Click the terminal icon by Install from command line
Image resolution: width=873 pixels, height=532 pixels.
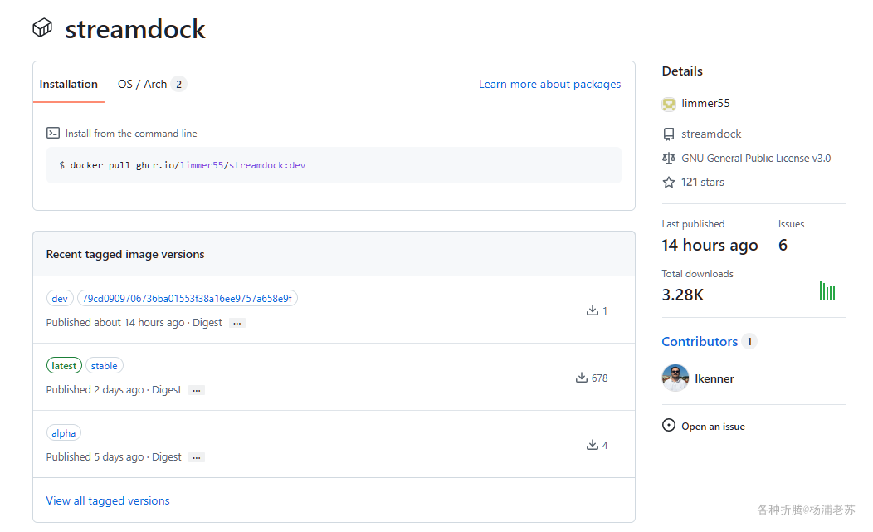pyautogui.click(x=53, y=133)
